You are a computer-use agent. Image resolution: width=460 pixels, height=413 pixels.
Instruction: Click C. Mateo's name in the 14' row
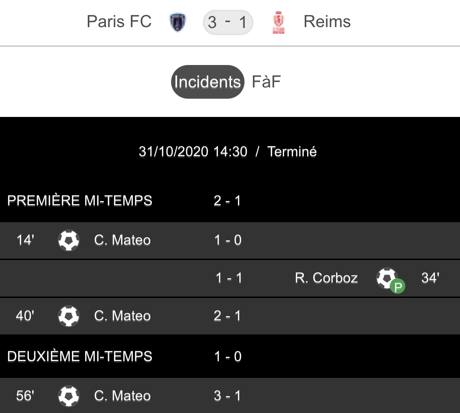pyautogui.click(x=122, y=240)
